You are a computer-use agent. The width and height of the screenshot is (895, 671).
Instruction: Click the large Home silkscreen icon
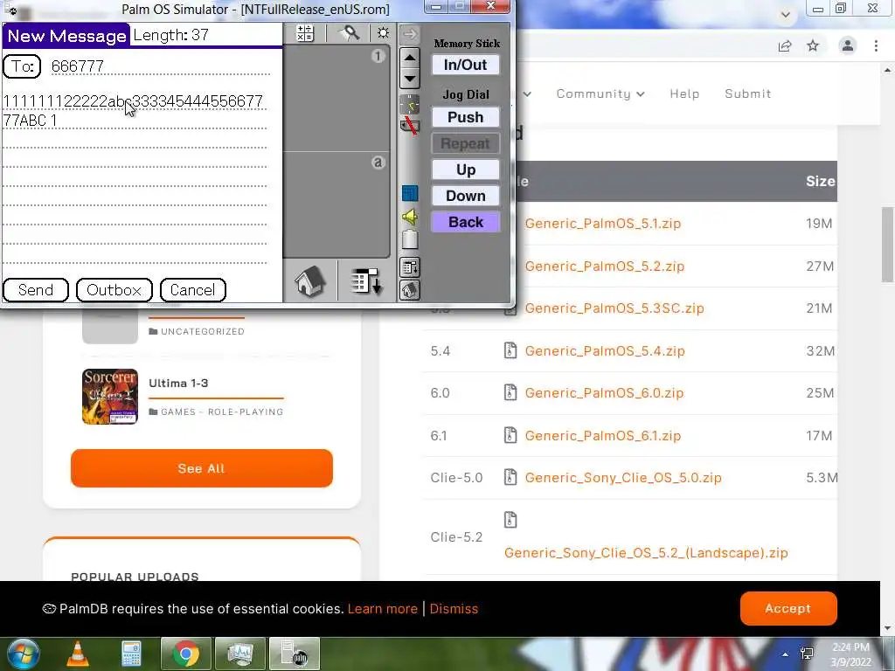pyautogui.click(x=310, y=280)
